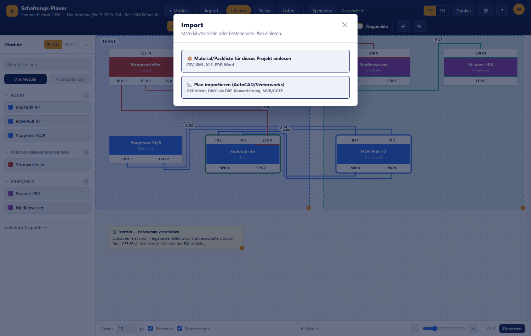Click the Einpassen button
The width and height of the screenshot is (531, 336).
click(x=512, y=329)
